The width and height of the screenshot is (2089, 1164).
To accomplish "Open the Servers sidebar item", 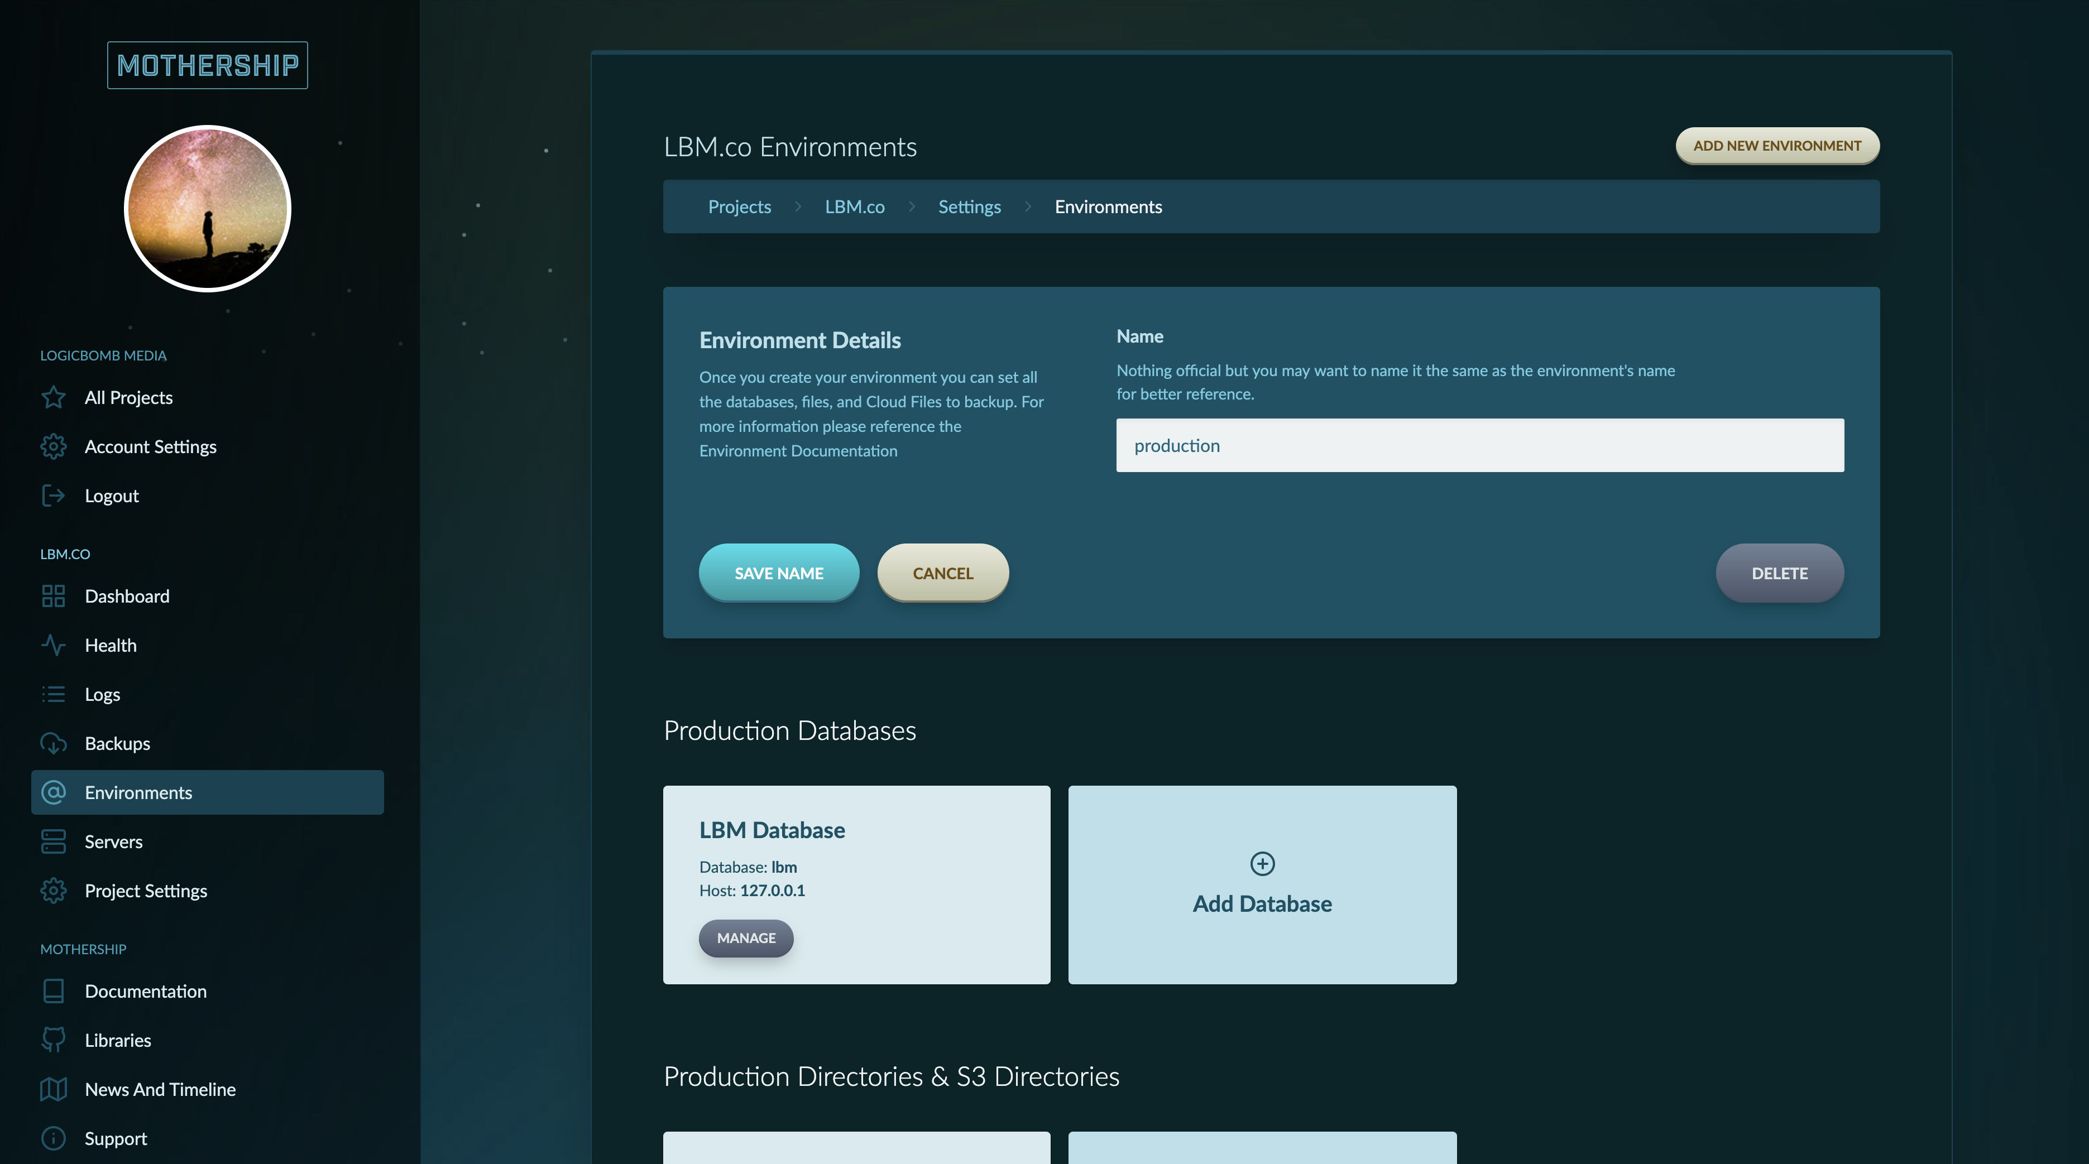I will (208, 841).
